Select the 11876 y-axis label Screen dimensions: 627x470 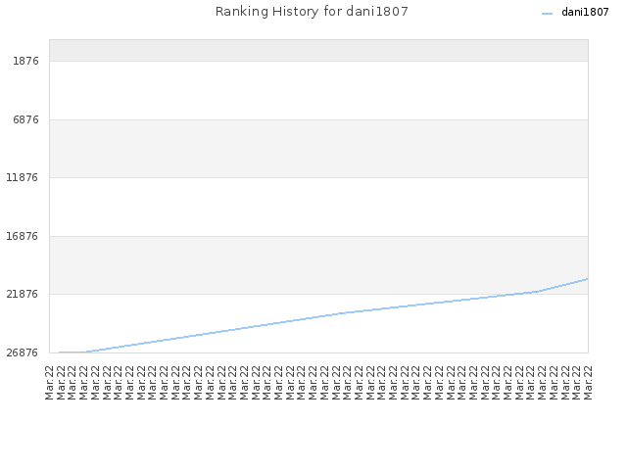pyautogui.click(x=22, y=178)
